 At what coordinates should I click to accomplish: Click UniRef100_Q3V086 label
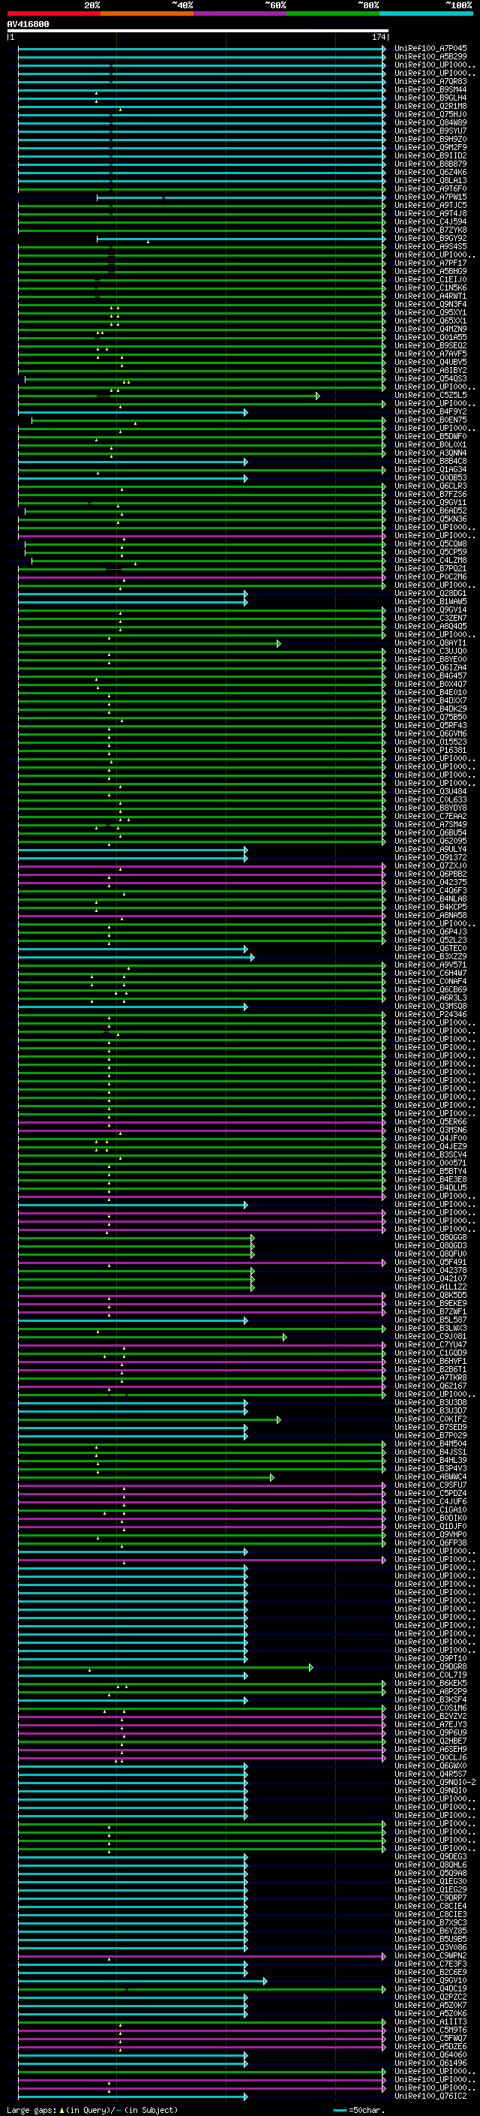(430, 1948)
